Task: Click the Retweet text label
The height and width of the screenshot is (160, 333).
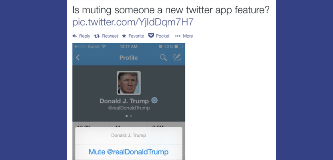Action: [110, 36]
